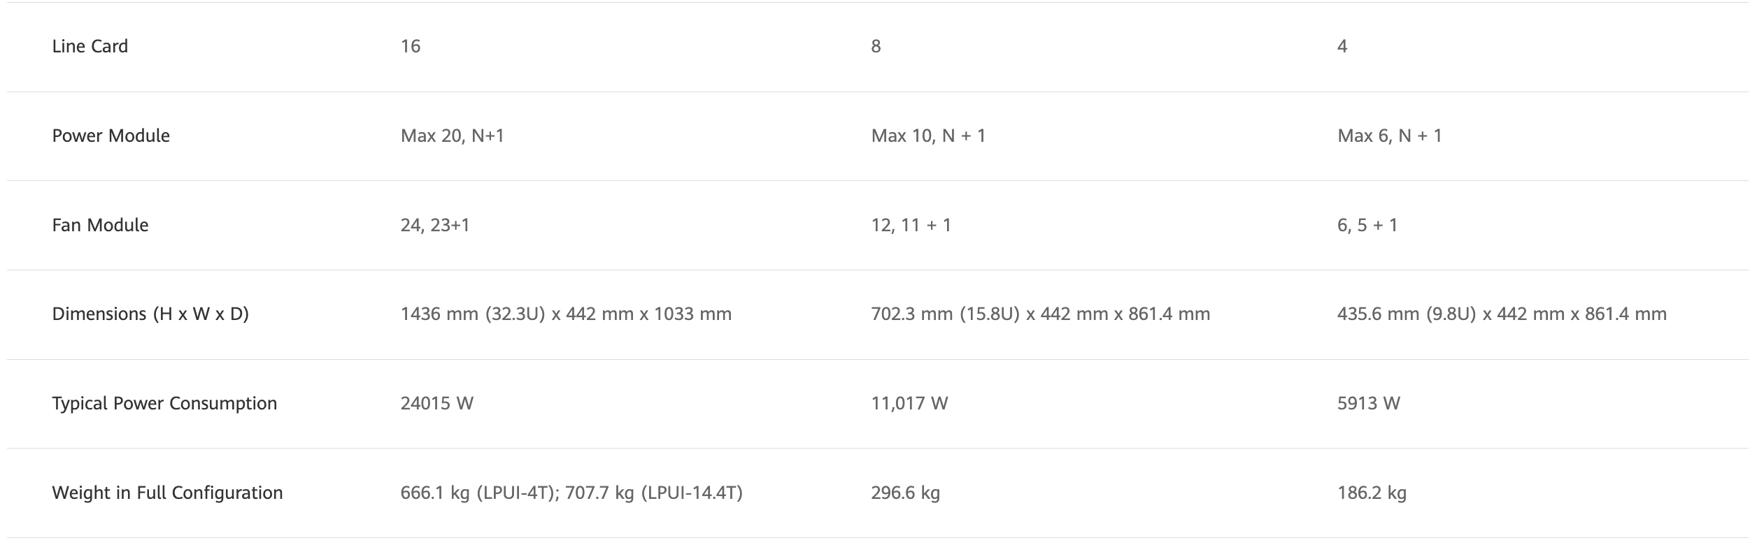This screenshot has height=545, width=1757.
Task: Select the 702.3 mm (15.8U) dimensions cell
Action: (1040, 314)
